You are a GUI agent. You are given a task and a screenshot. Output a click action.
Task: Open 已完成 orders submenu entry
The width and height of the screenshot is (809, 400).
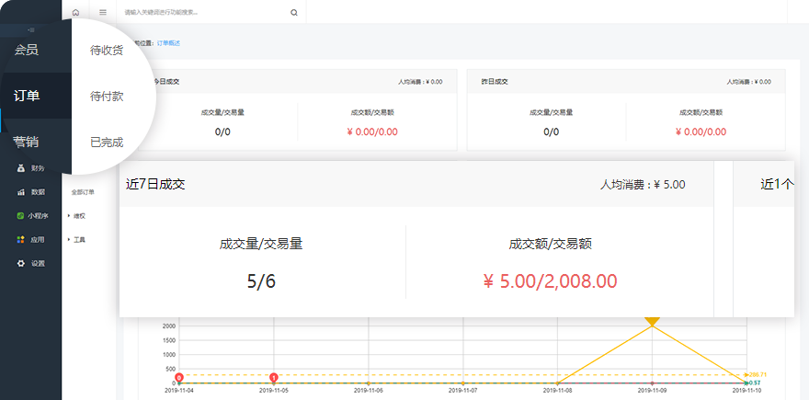(x=107, y=142)
